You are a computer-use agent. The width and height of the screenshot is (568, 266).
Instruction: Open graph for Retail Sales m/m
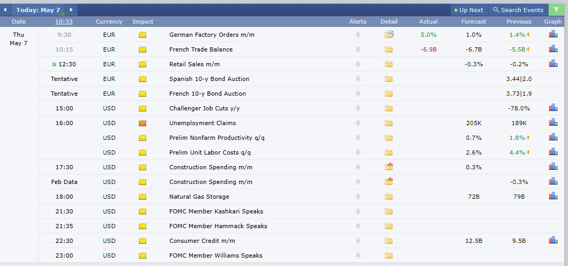click(553, 63)
